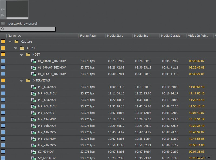Select the Frame Rate column header
Screen dimensions: 216x160
click(87, 35)
